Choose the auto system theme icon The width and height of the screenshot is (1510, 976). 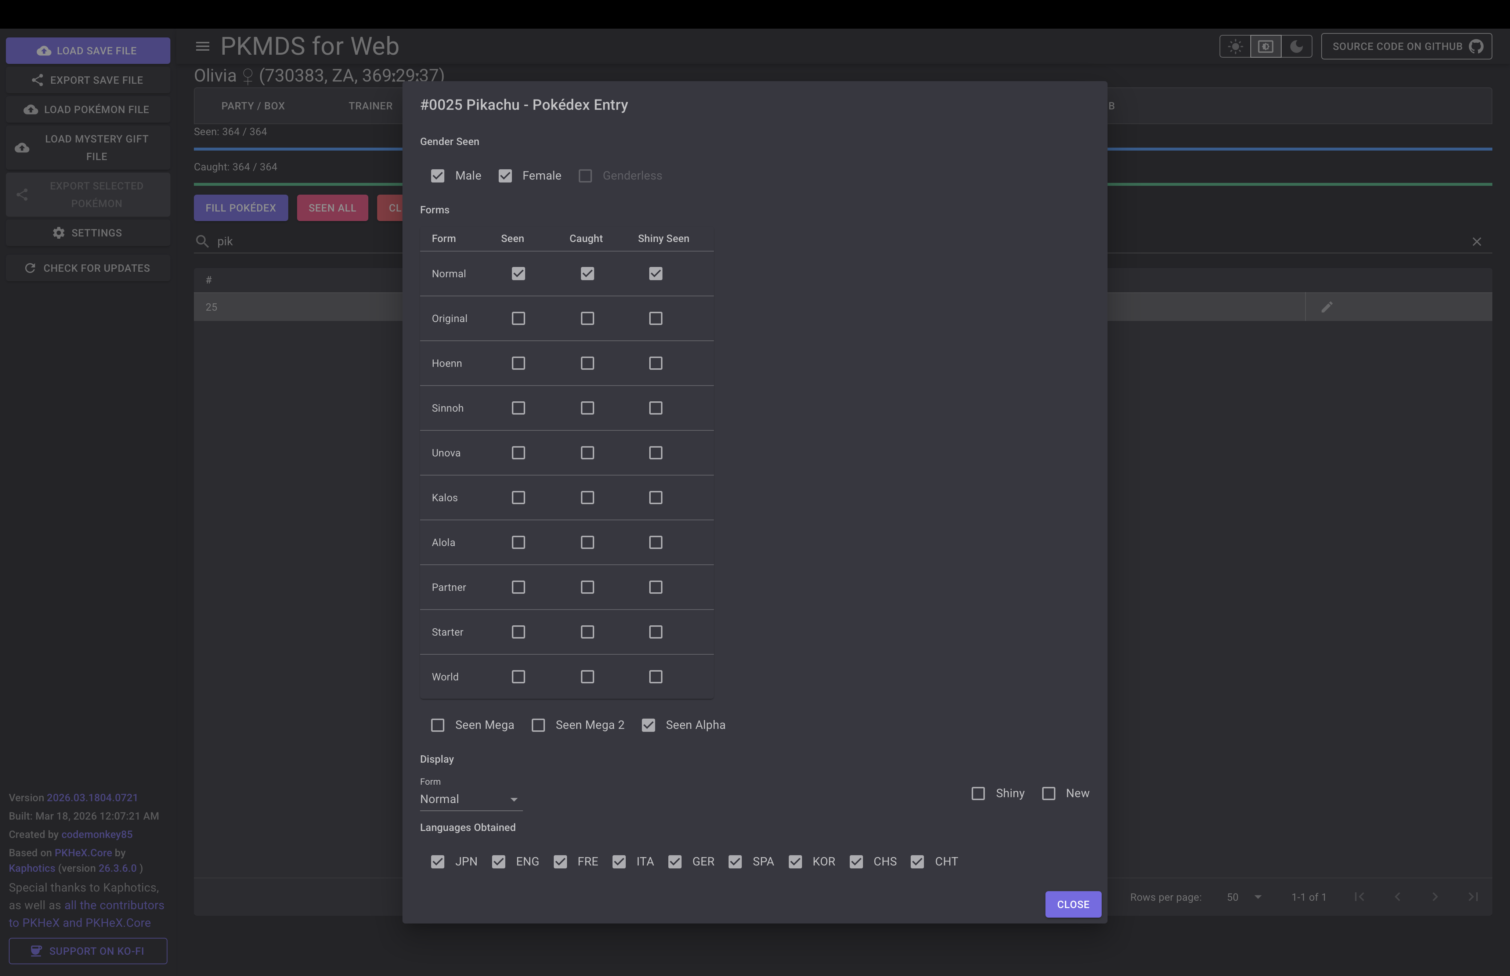point(1265,46)
